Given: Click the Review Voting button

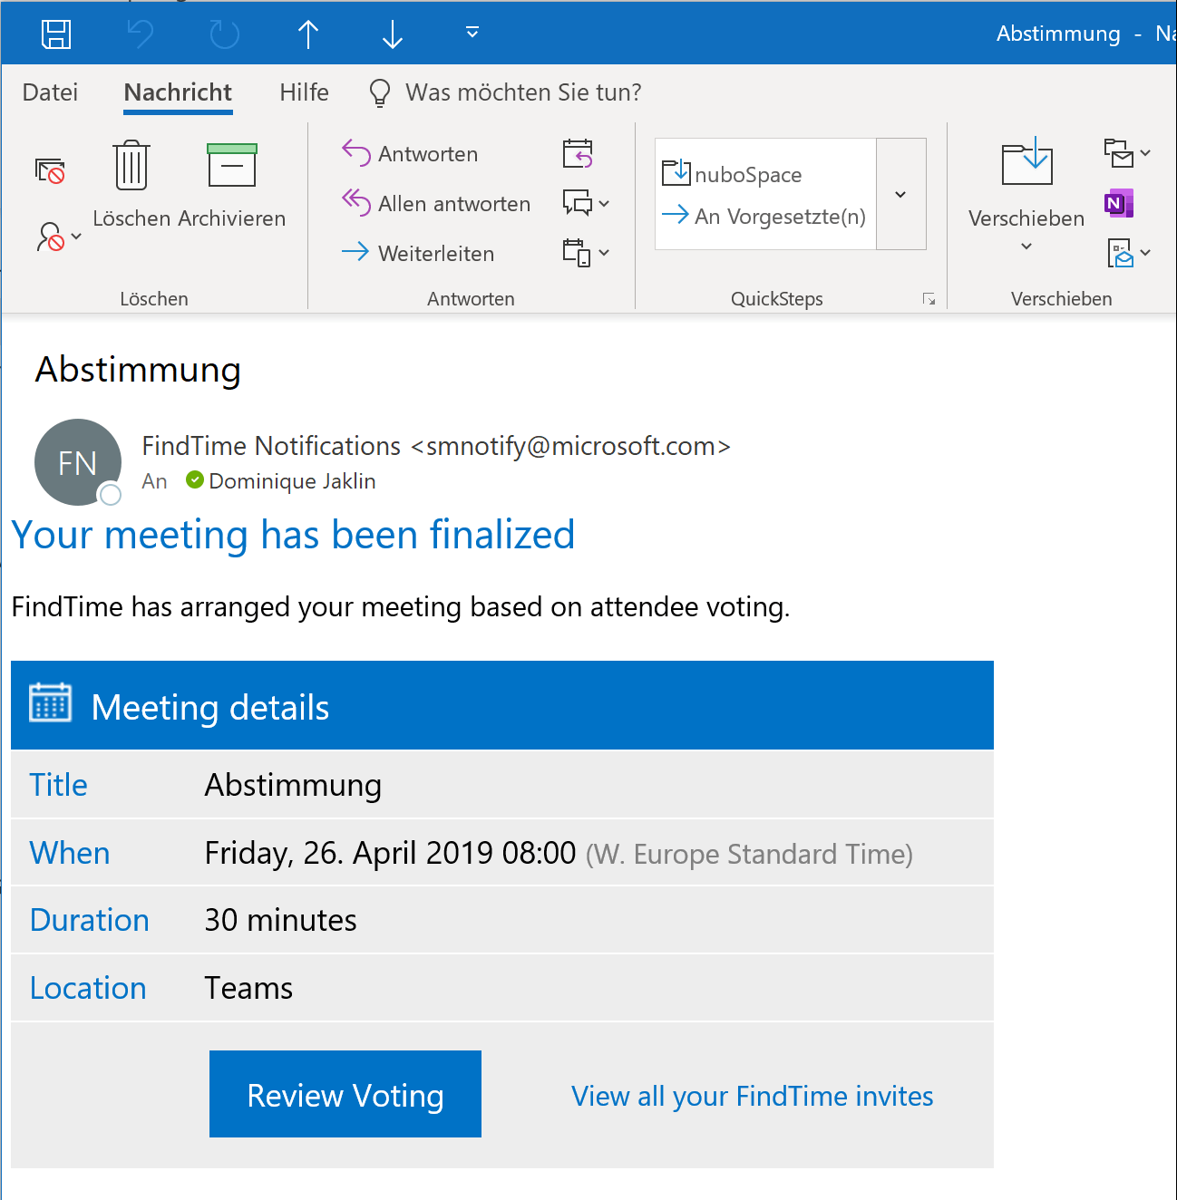Looking at the screenshot, I should click(x=345, y=1094).
